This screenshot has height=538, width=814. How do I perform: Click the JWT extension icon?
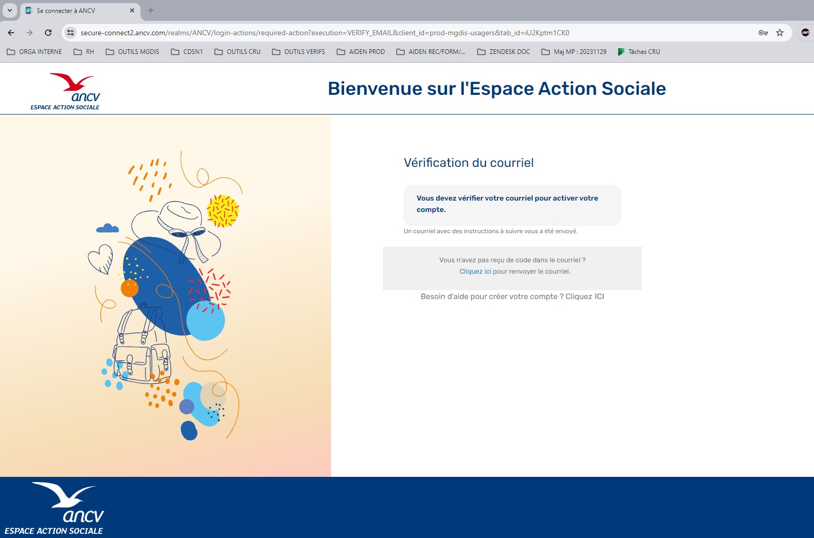pyautogui.click(x=805, y=33)
